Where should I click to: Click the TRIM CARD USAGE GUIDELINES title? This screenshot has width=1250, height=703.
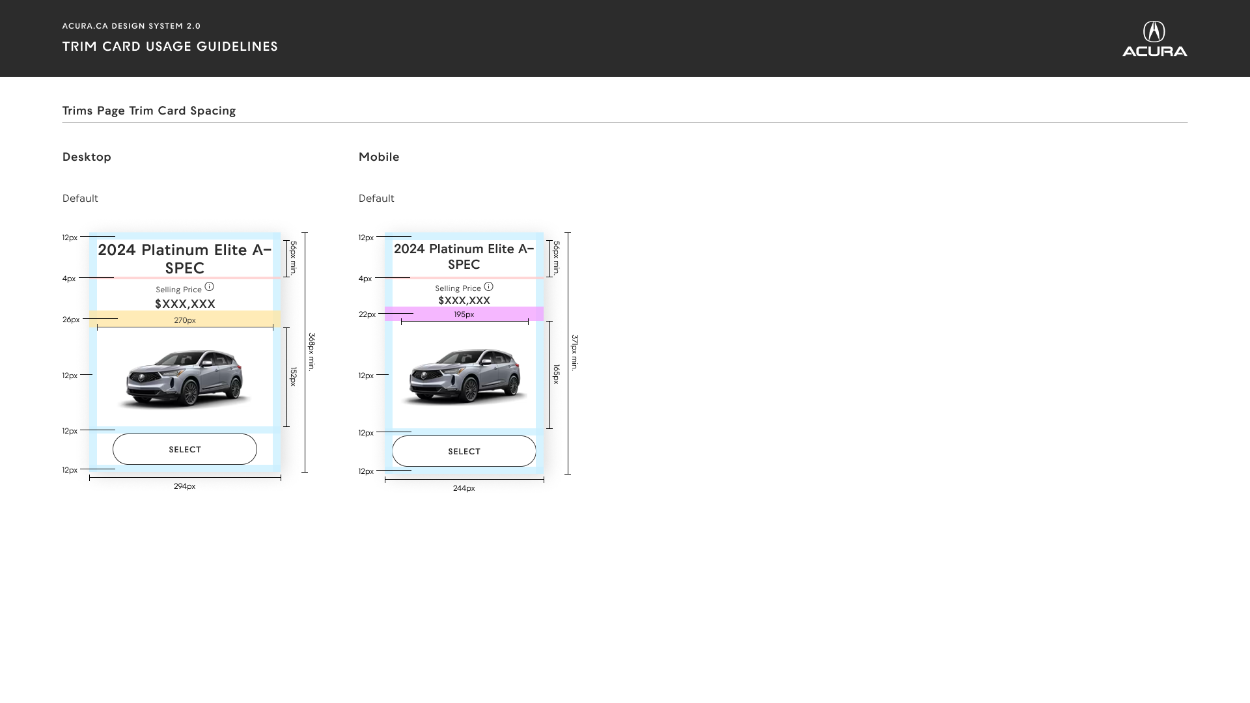(170, 46)
